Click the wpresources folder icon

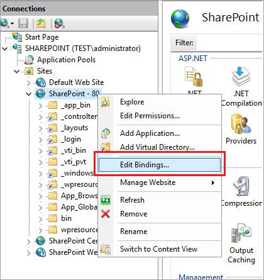point(52,230)
